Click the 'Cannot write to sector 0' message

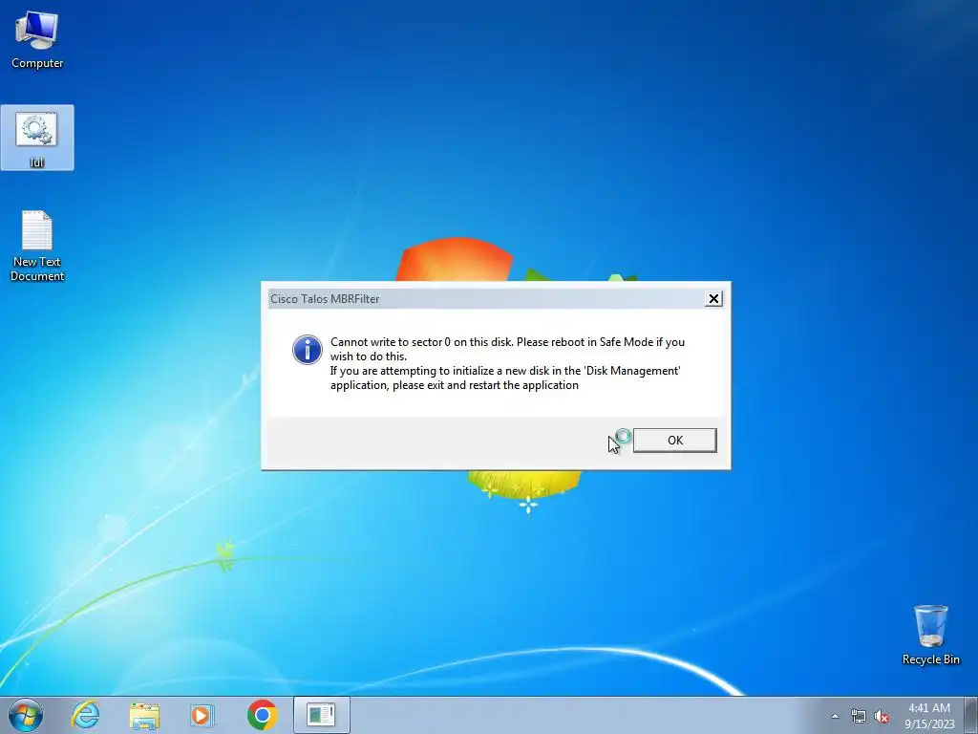point(507,363)
